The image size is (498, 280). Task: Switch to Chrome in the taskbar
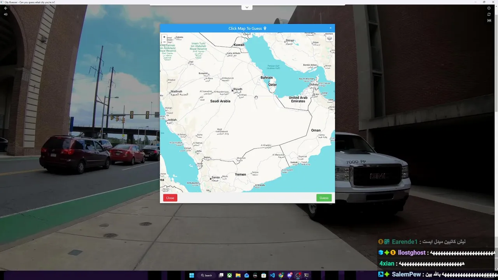[281, 275]
